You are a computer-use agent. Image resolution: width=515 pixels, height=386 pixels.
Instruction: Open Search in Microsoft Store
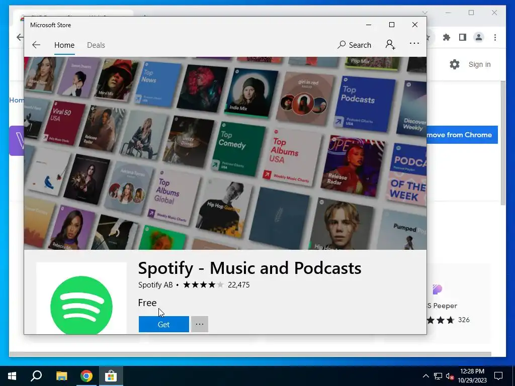(x=355, y=45)
